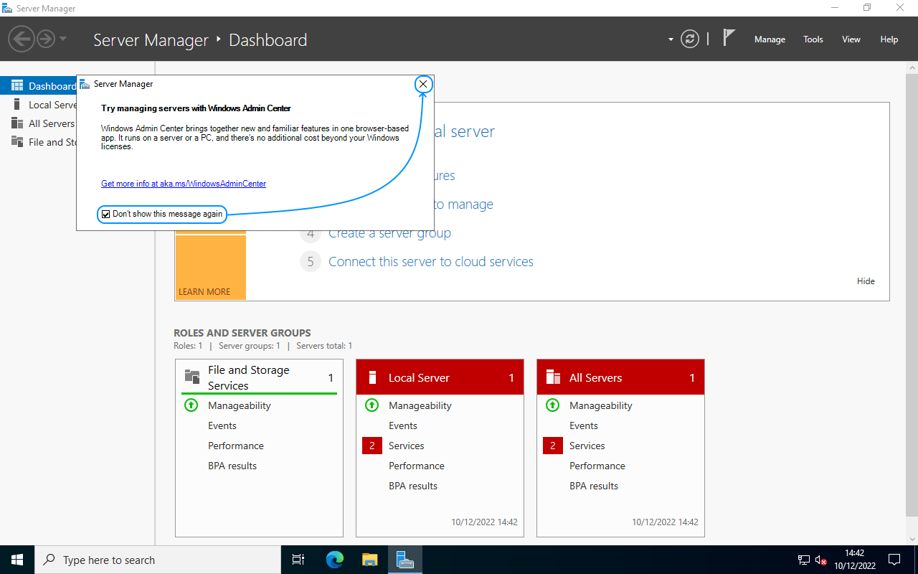This screenshot has height=574, width=918.
Task: Click BPA results under File and Storage Services
Action: 232,466
